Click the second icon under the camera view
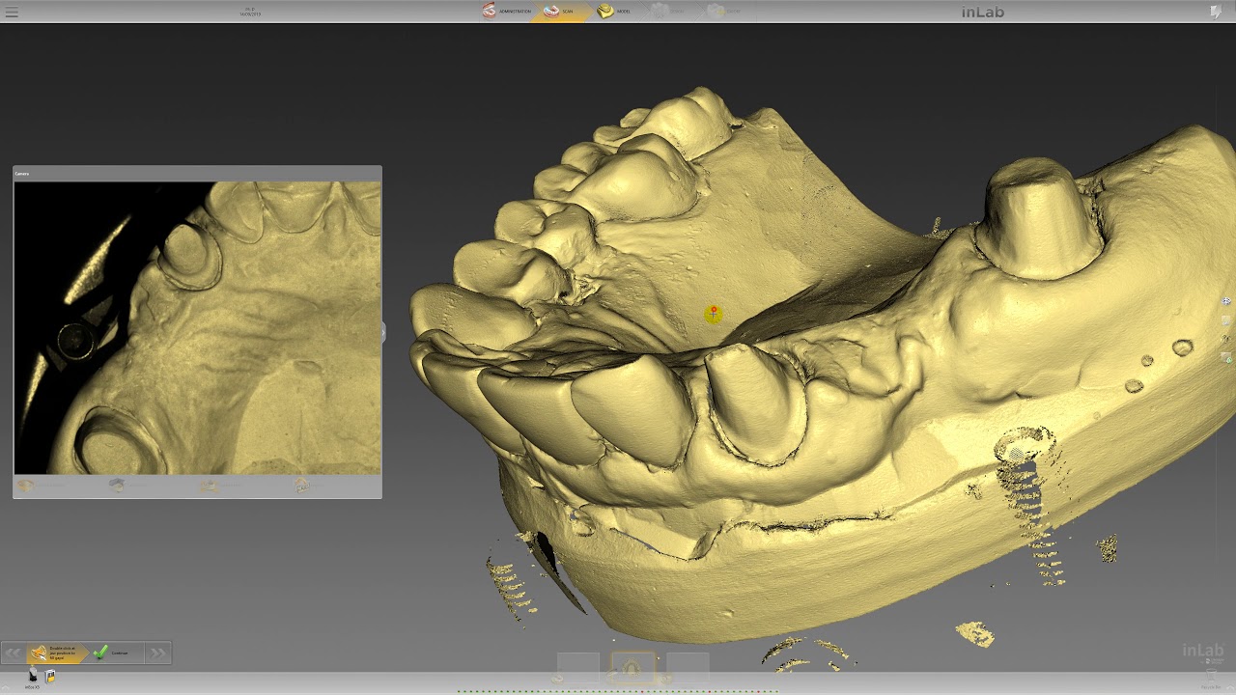 tap(118, 486)
